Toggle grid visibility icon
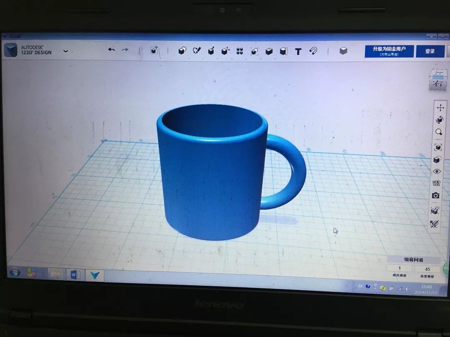Image resolution: width=450 pixels, height=337 pixels. click(436, 183)
